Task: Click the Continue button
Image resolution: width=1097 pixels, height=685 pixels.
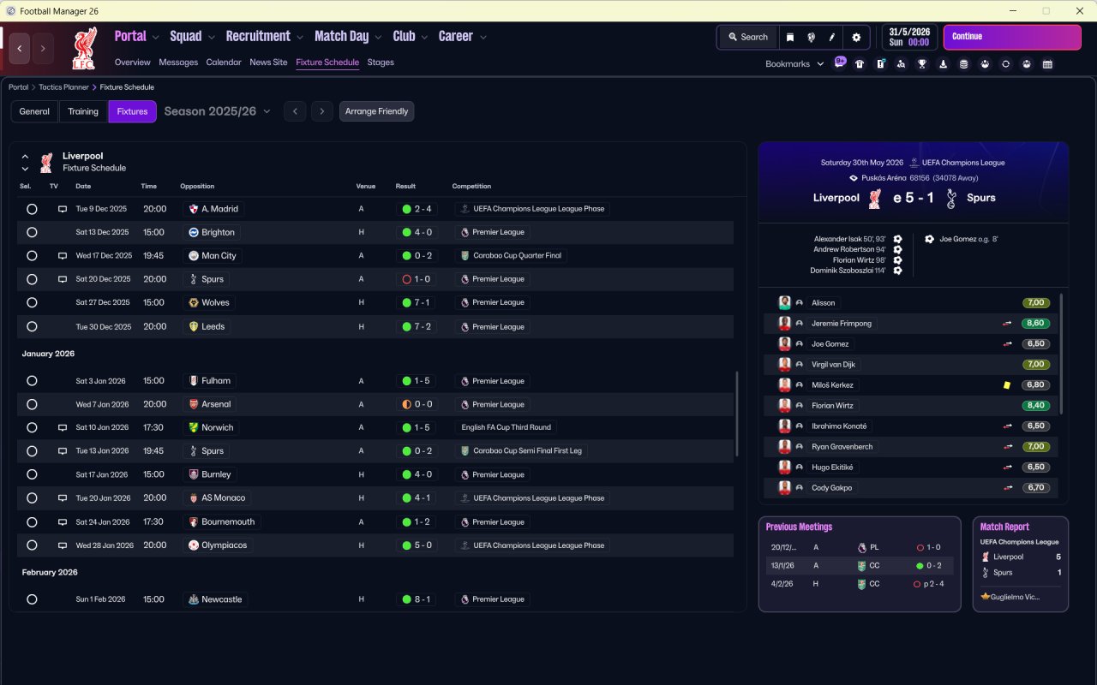Action: pos(1012,37)
